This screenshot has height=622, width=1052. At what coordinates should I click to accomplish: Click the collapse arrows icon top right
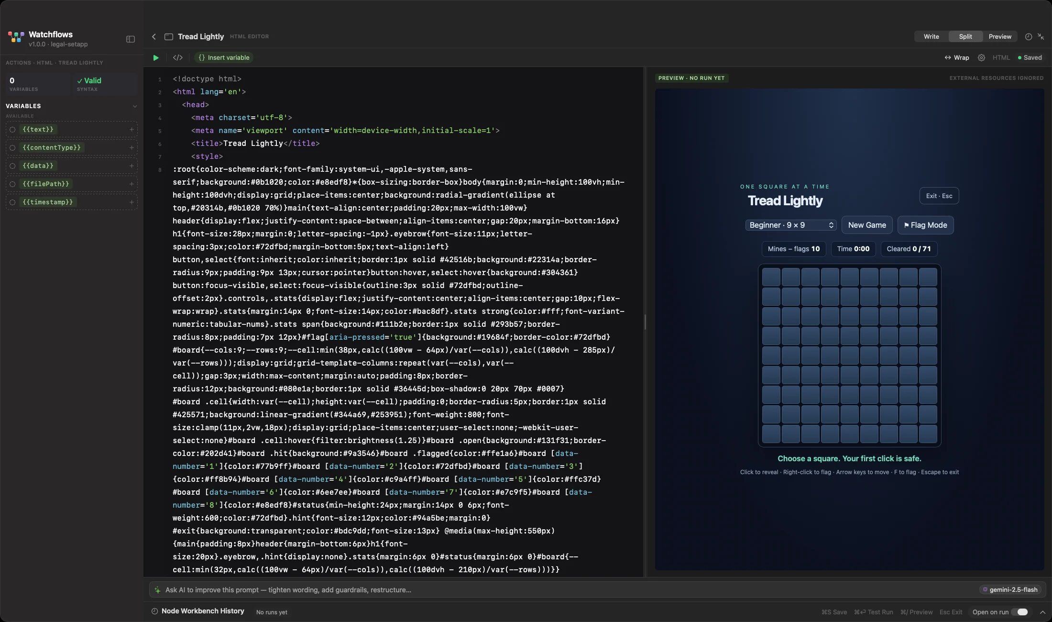(1041, 36)
